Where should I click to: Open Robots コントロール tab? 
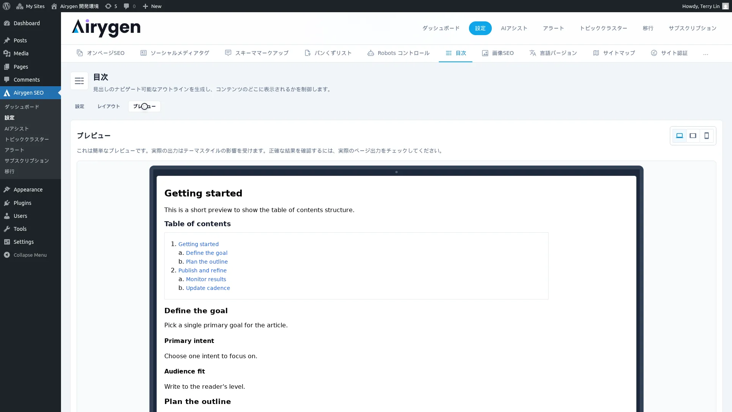click(x=398, y=53)
